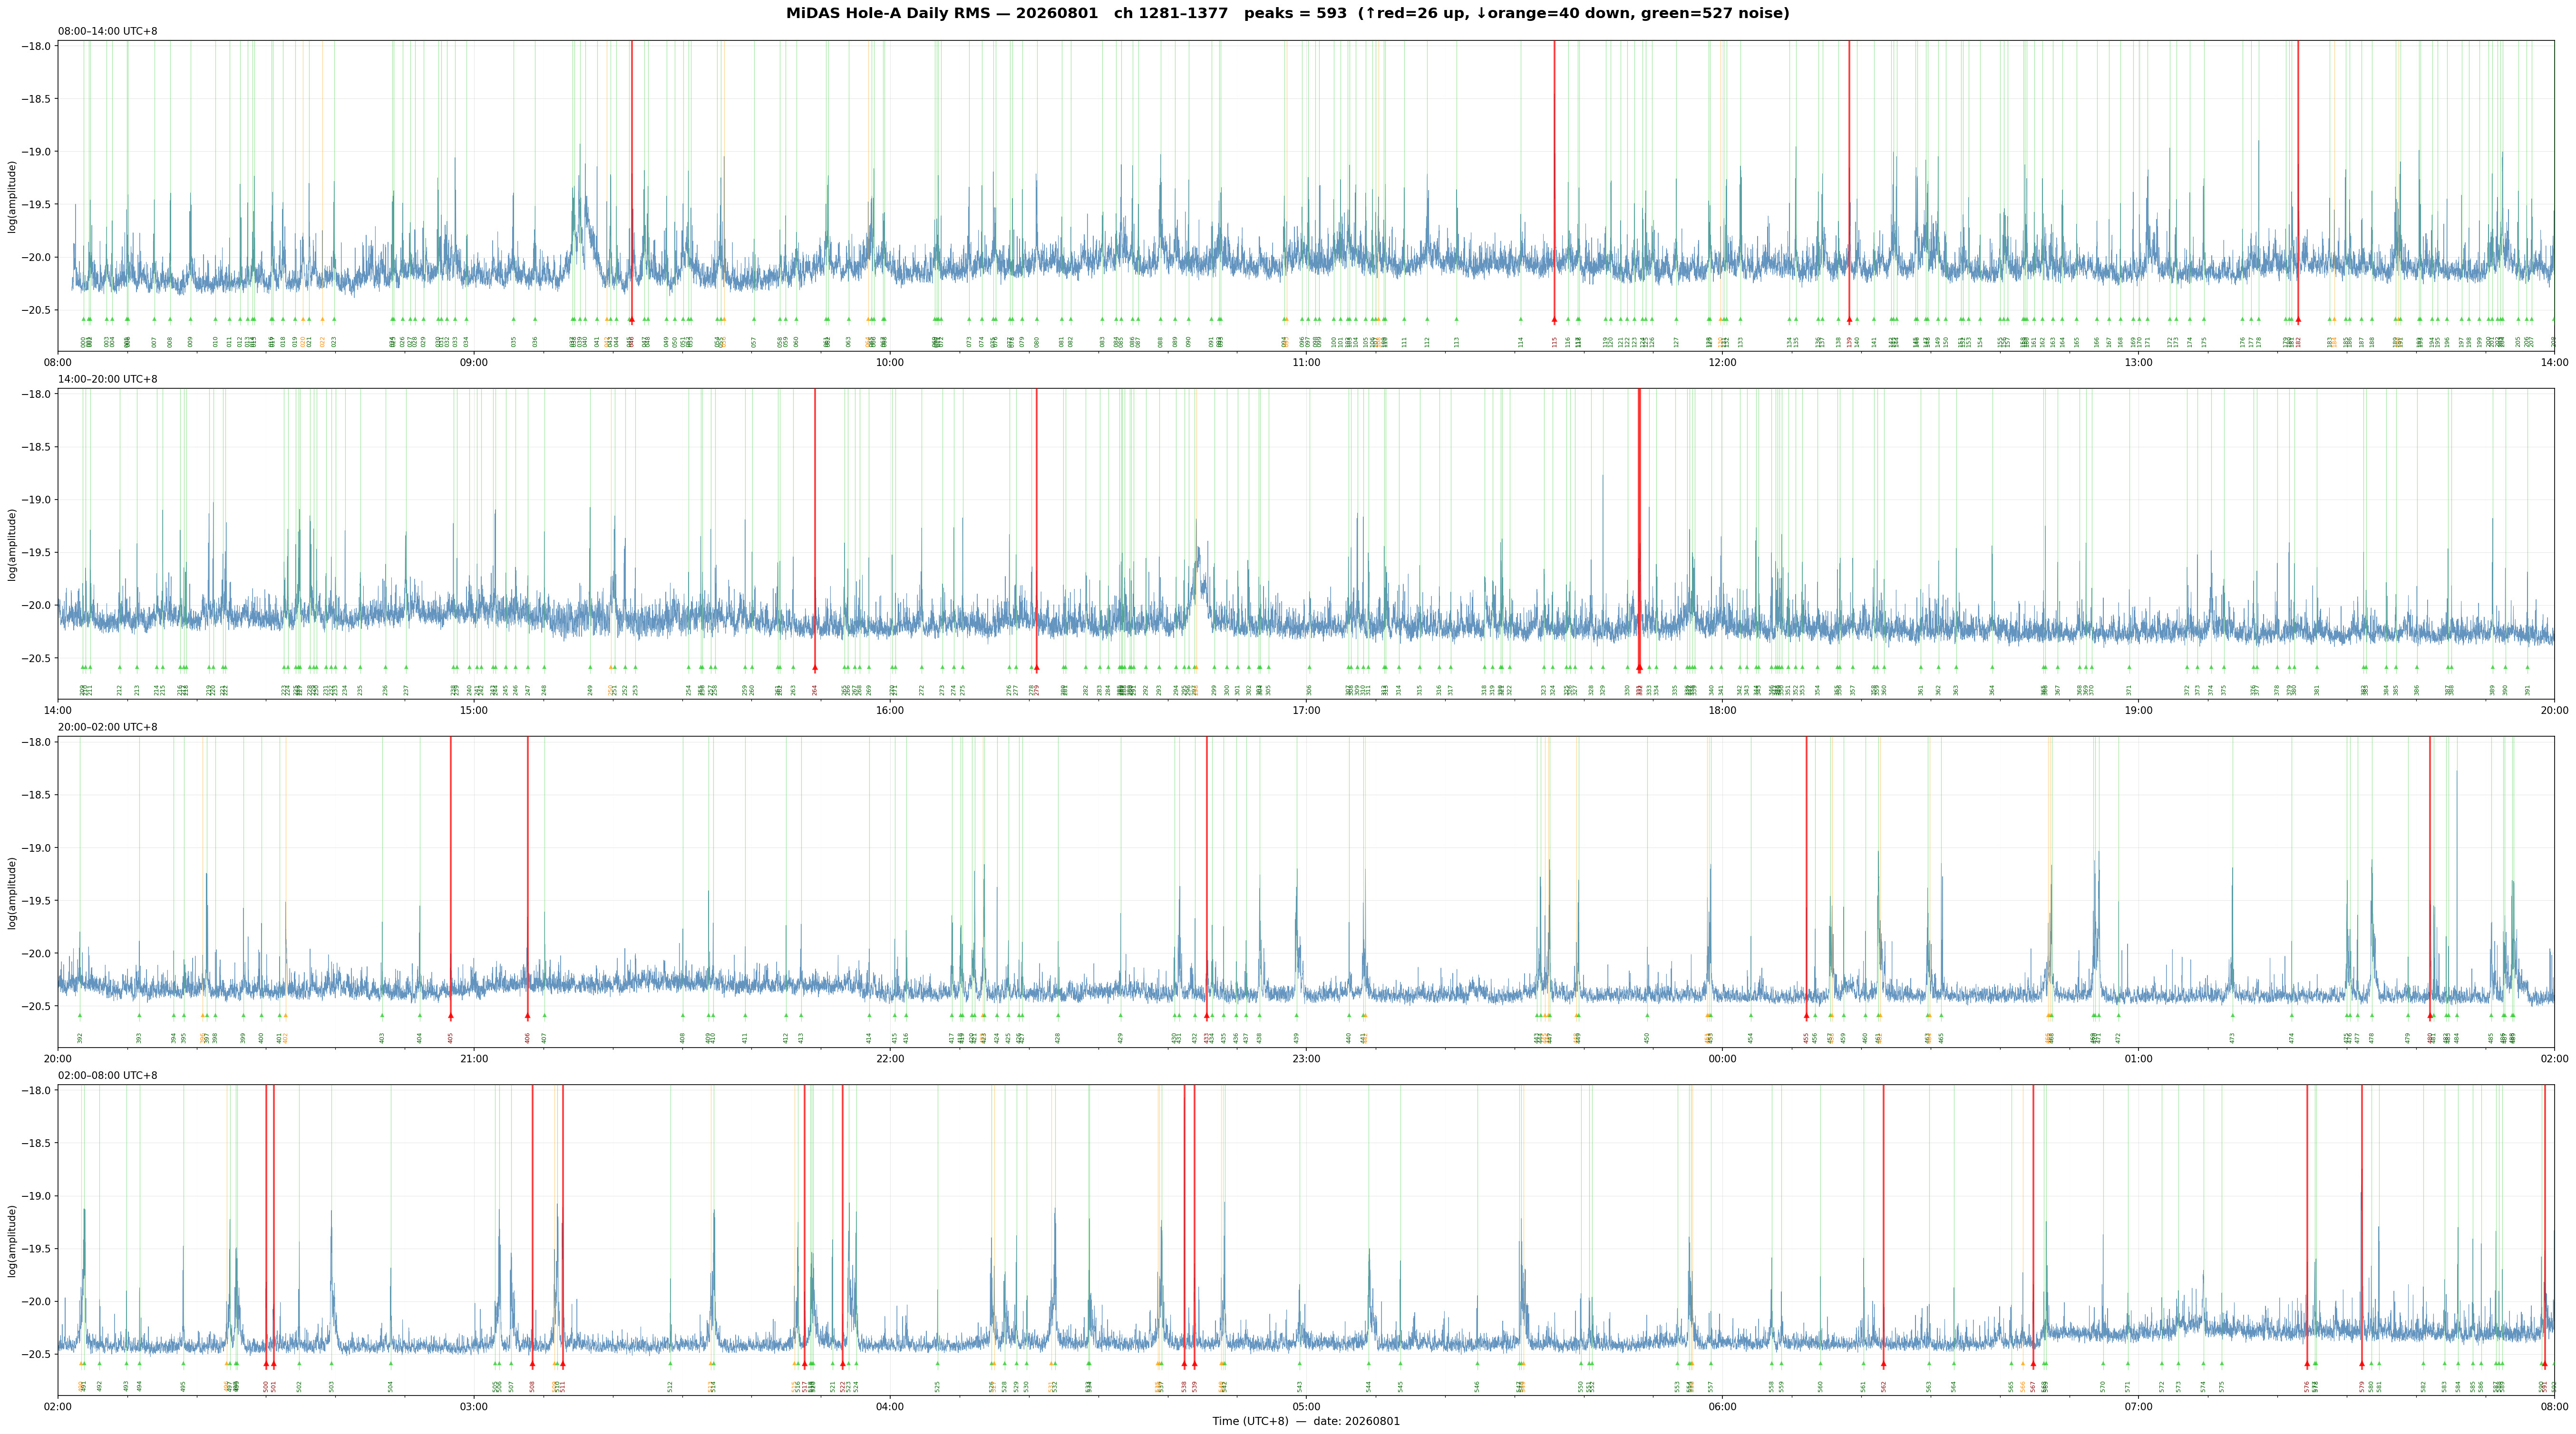Screen dimensions: 2576x1434
Task: Select the green noise marker 521
Action: click(832, 1364)
